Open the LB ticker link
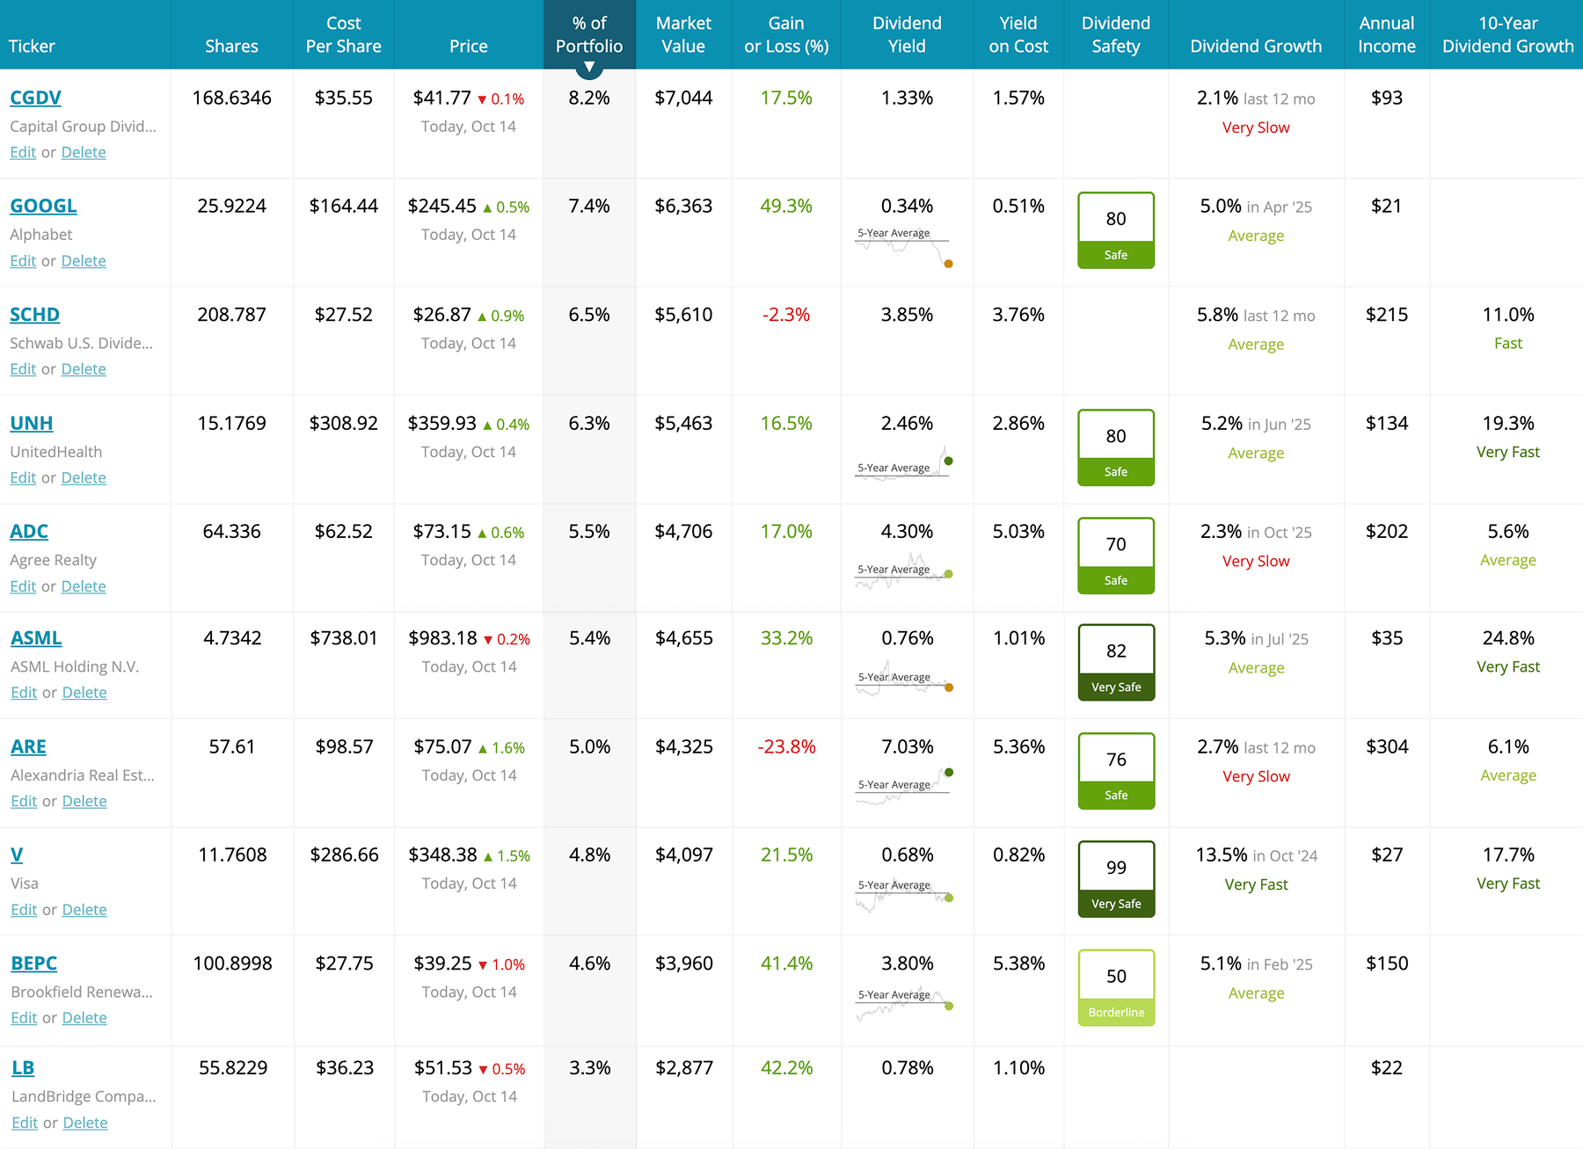 [23, 1068]
